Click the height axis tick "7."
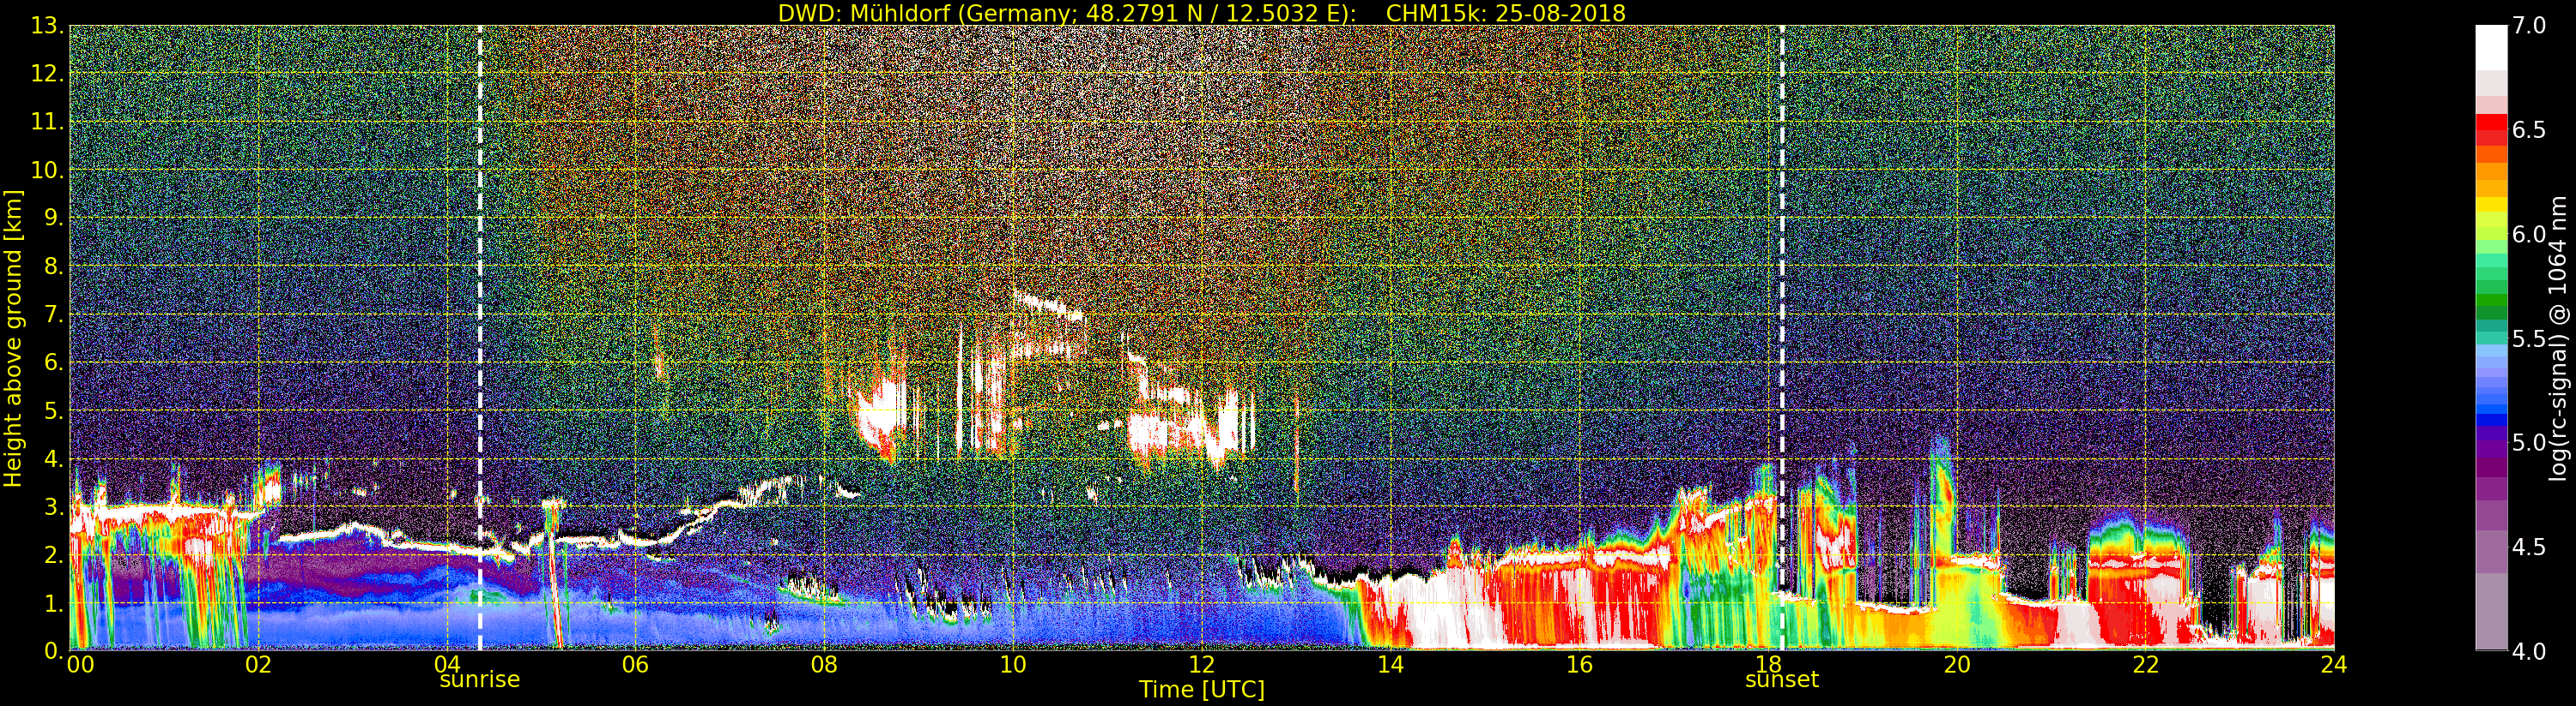The width and height of the screenshot is (2576, 706). 54,314
